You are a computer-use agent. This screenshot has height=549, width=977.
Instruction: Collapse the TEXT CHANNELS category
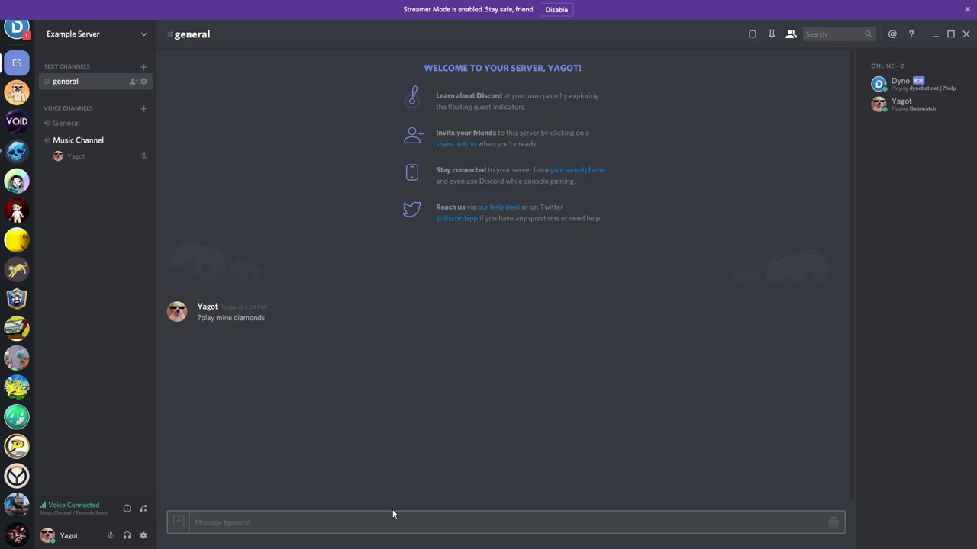click(x=66, y=67)
